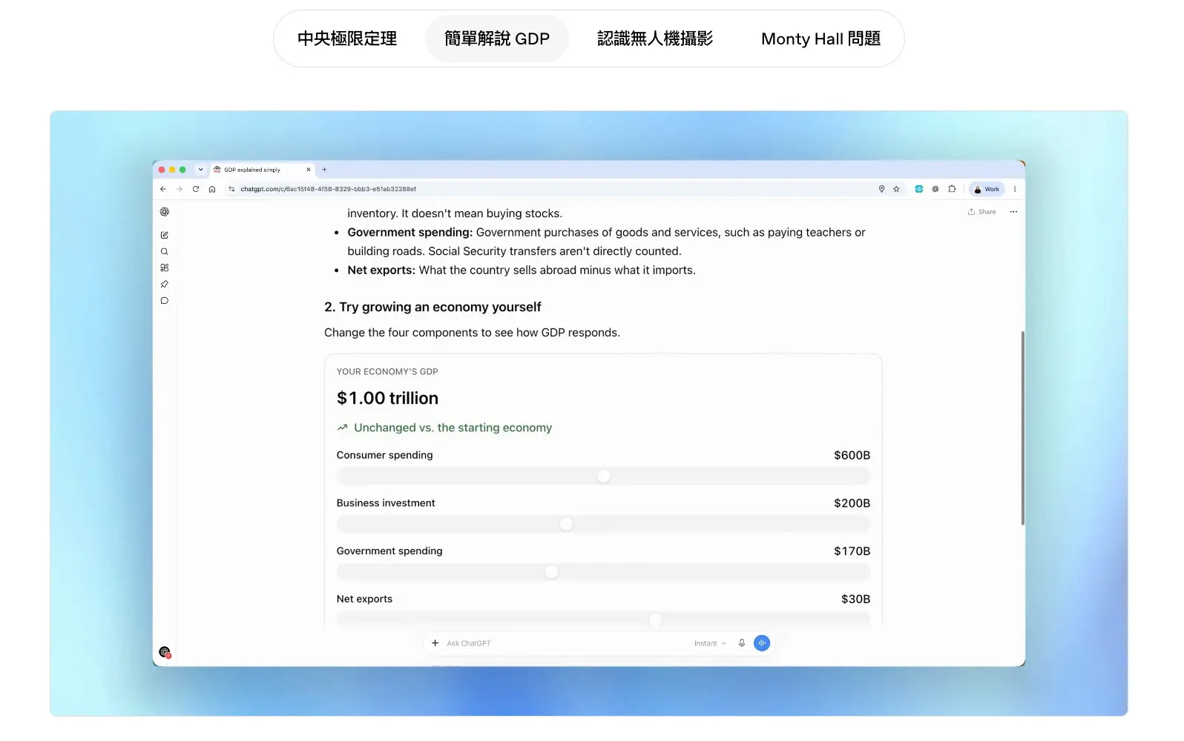Screen dimensions: 1184x741
Task: Open a new browser tab with the plus button
Action: pyautogui.click(x=324, y=170)
